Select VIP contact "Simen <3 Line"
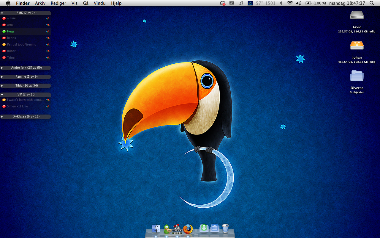This screenshot has height=238, width=380. (x=25, y=106)
